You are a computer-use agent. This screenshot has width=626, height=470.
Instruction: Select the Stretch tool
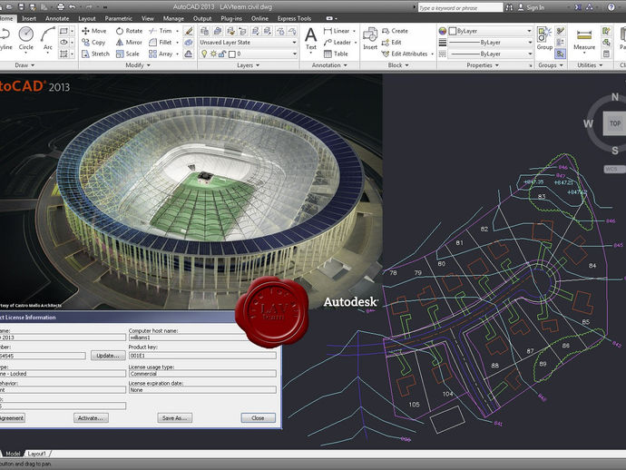tap(95, 54)
